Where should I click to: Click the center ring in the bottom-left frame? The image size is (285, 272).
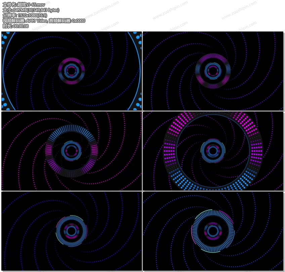point(71,231)
